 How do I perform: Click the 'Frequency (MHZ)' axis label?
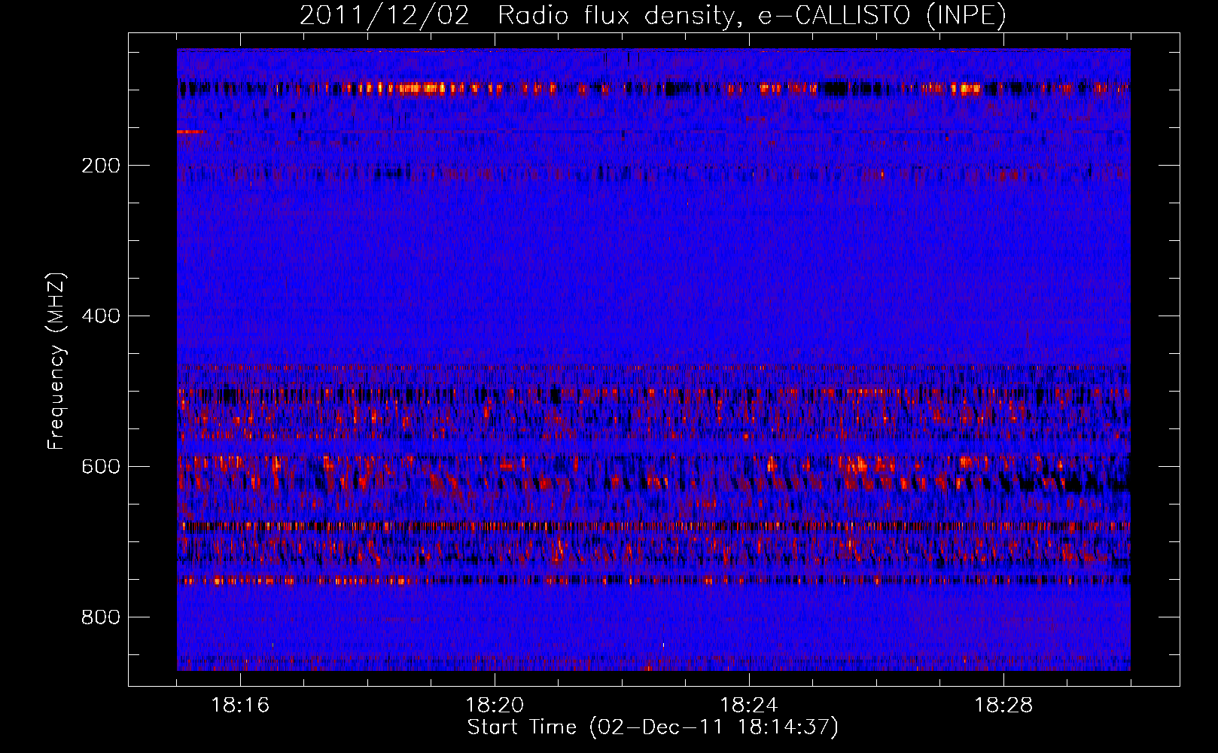[x=56, y=361]
